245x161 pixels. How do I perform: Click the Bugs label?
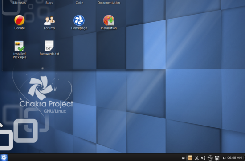tap(49, 3)
